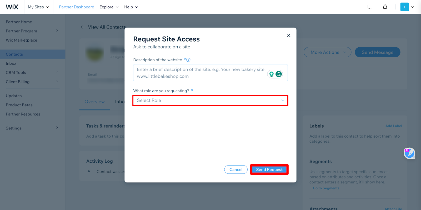The image size is (421, 210).
Task: Click the info icon next to website description
Action: coord(188,60)
